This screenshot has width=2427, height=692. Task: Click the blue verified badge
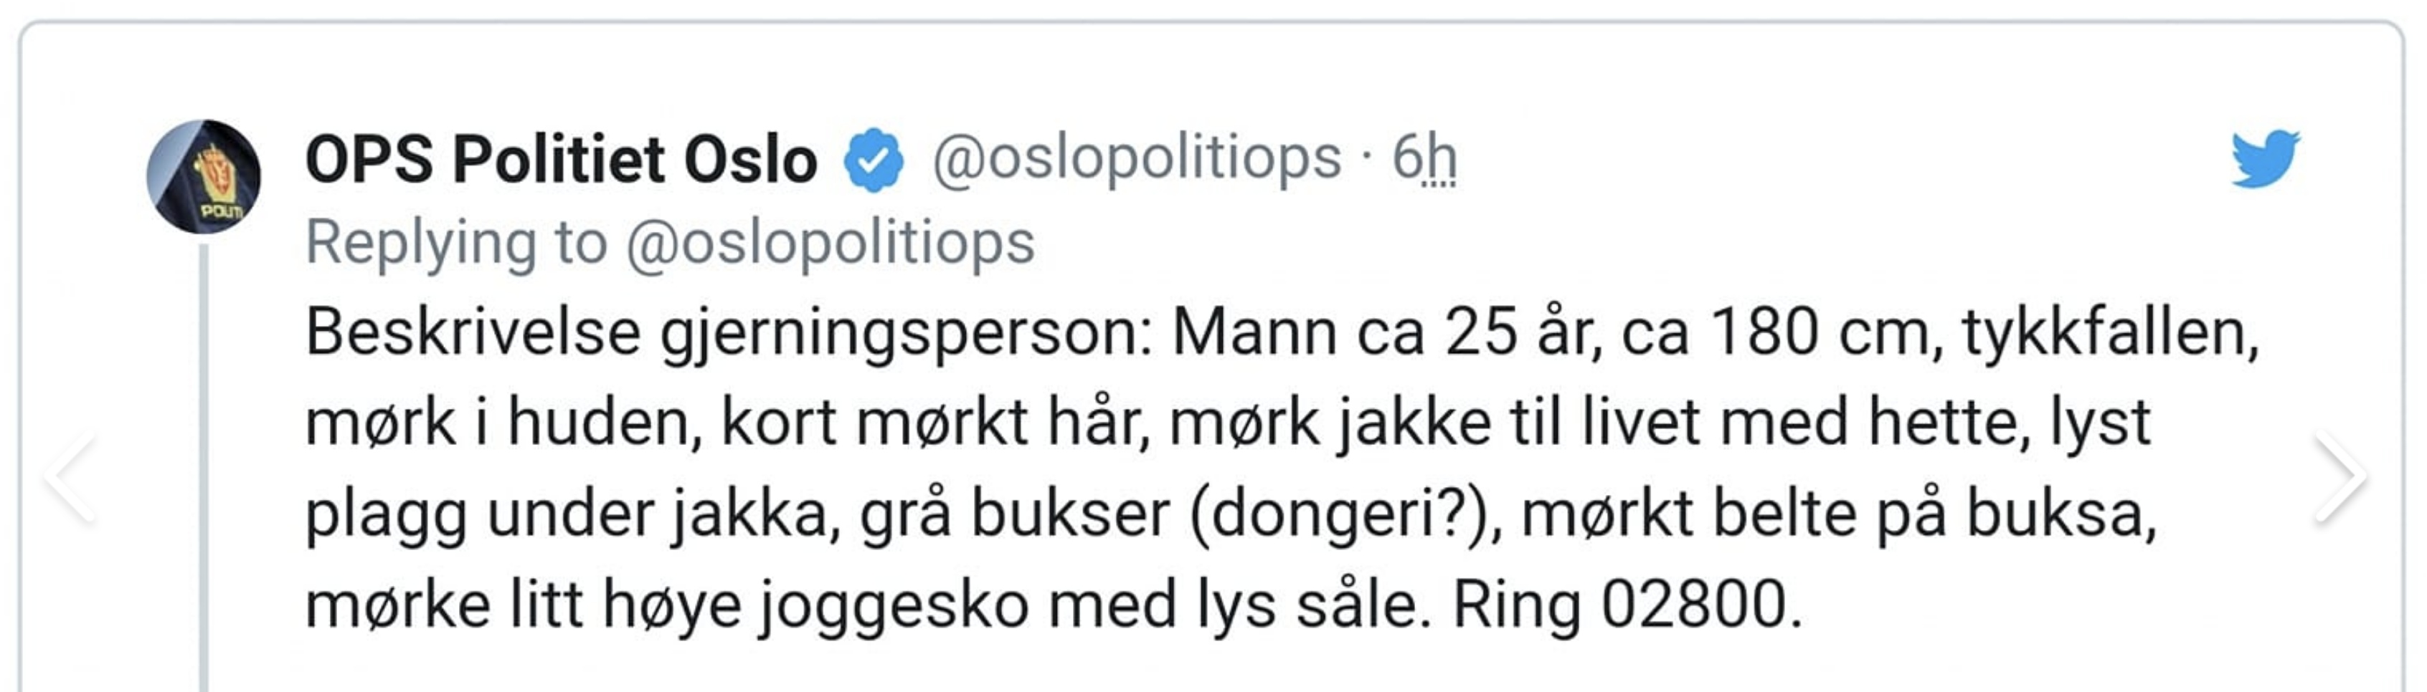(874, 159)
